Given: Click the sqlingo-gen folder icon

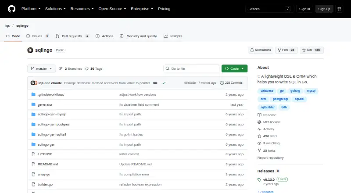Looking at the screenshot, I should pyautogui.click(x=33, y=144).
